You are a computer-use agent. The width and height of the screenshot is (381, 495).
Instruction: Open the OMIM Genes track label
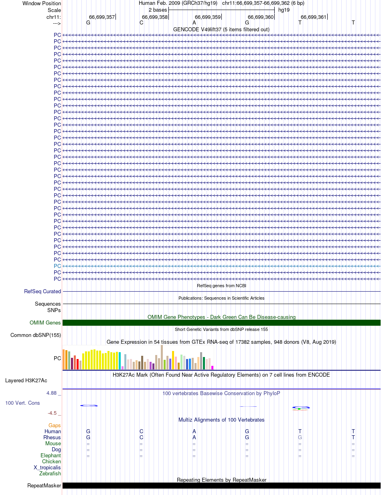pyautogui.click(x=45, y=323)
